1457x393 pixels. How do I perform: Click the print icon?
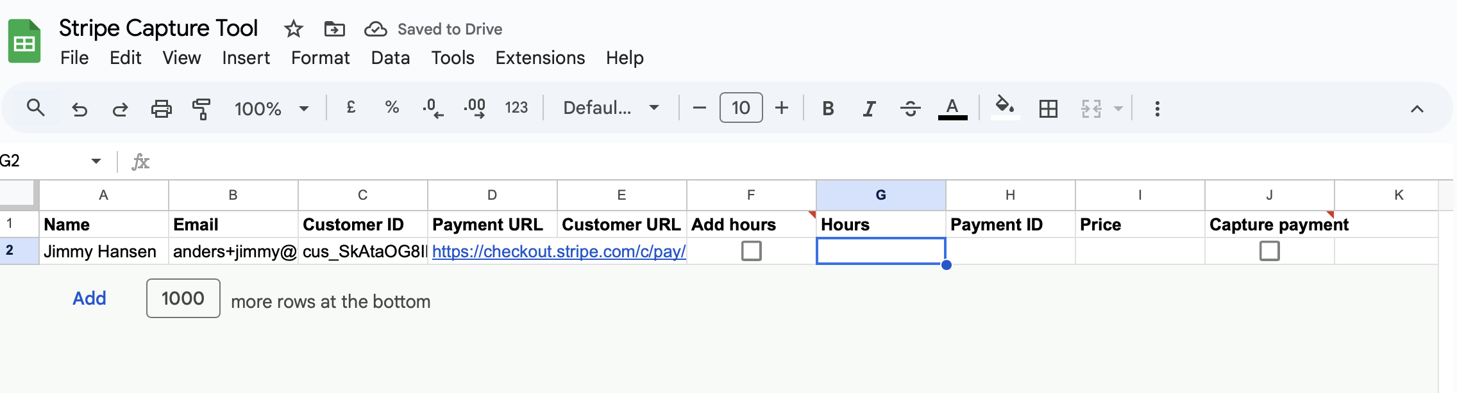(x=161, y=109)
